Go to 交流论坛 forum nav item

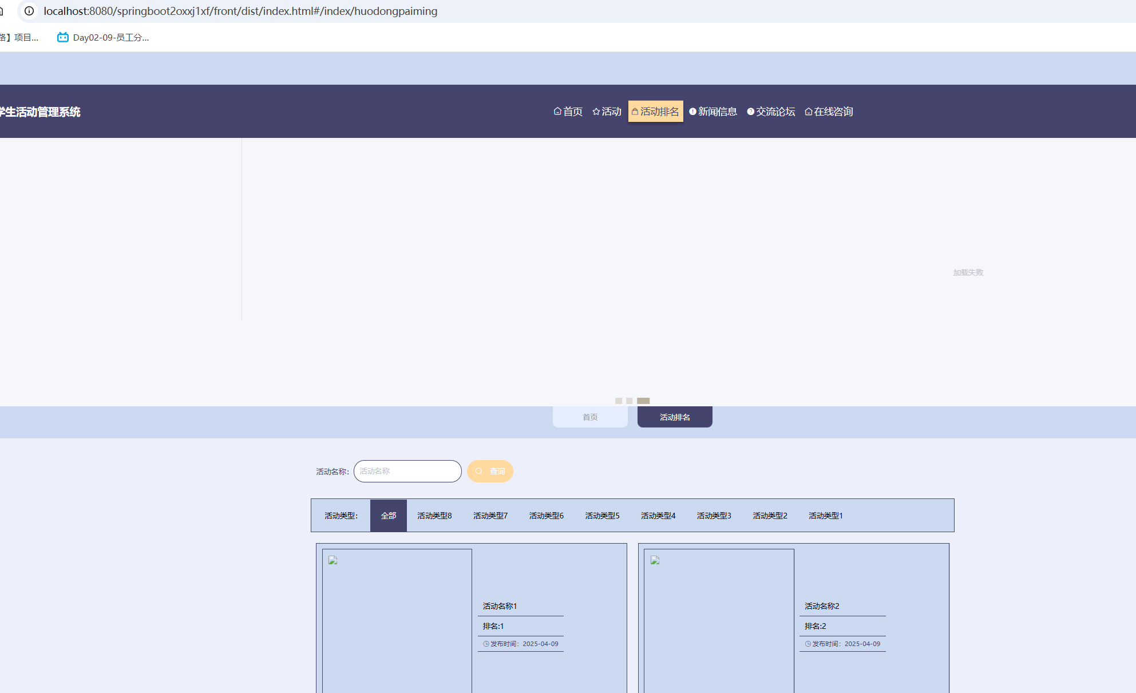click(x=771, y=112)
